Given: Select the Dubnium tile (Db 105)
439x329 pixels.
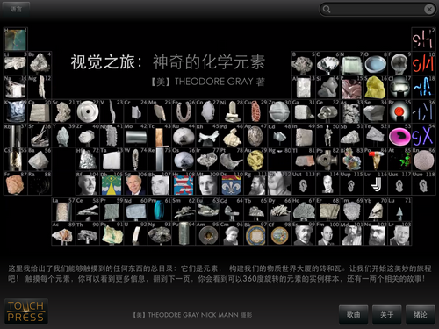Looking at the screenshot, I should click(112, 183).
